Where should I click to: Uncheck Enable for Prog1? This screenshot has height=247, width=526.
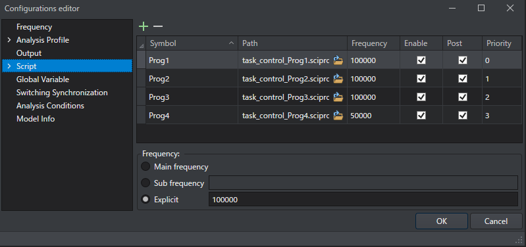tap(421, 60)
